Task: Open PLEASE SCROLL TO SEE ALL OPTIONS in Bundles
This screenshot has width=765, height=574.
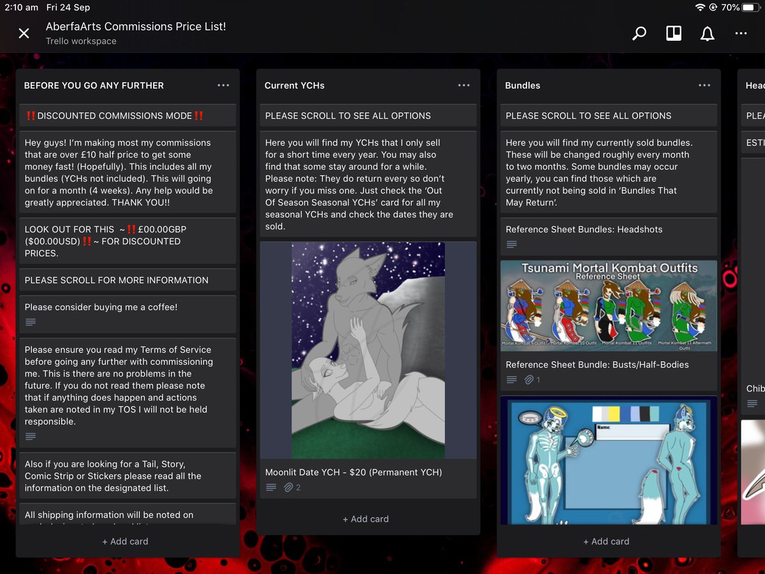Action: pos(608,115)
